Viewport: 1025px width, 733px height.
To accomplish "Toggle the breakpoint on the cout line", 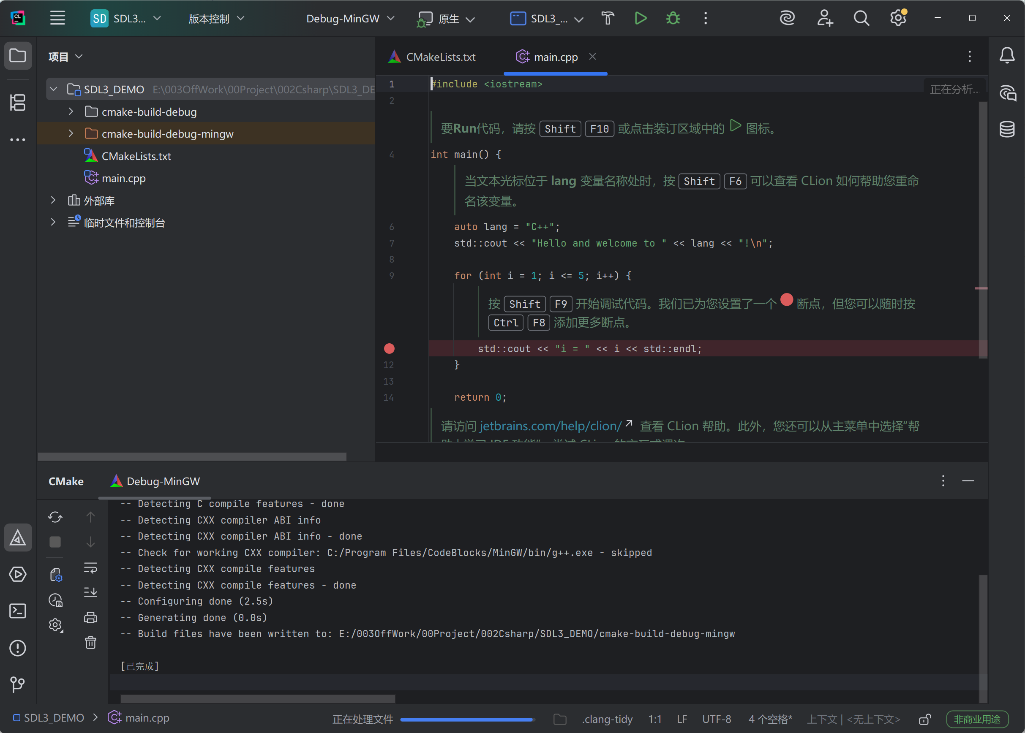I will pyautogui.click(x=389, y=348).
